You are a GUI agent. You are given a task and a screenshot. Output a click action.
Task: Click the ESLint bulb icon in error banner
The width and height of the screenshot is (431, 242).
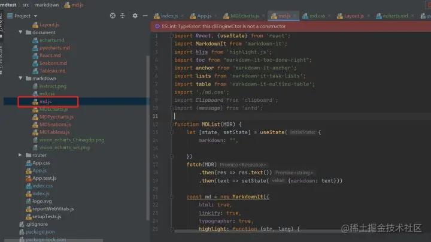coord(157,26)
